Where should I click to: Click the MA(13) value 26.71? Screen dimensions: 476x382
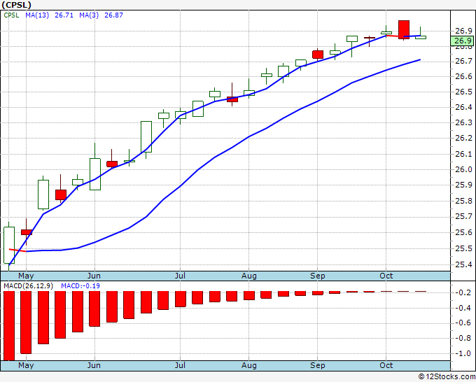click(x=64, y=15)
